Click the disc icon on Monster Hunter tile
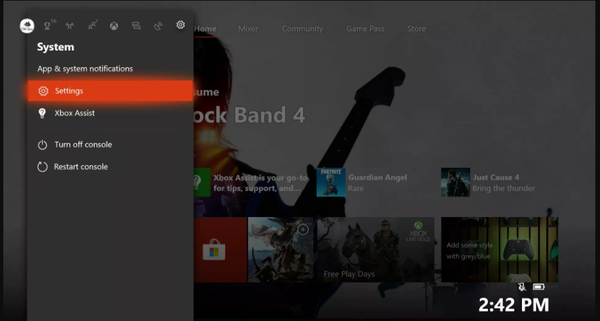Image resolution: width=600 pixels, height=321 pixels. (x=303, y=230)
